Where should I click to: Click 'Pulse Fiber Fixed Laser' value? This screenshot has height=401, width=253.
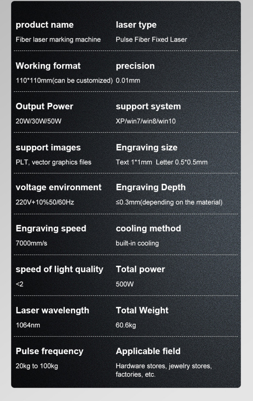(151, 40)
